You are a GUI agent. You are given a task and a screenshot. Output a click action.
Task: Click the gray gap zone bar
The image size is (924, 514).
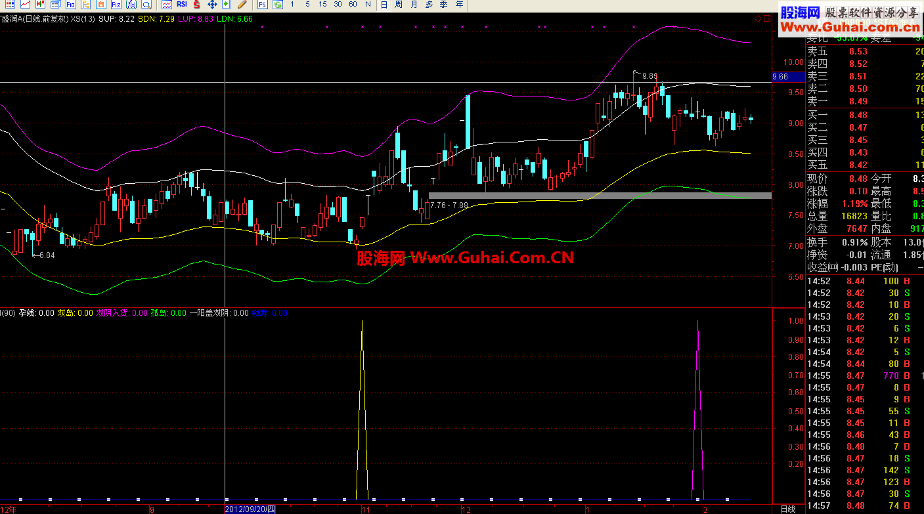[600, 196]
